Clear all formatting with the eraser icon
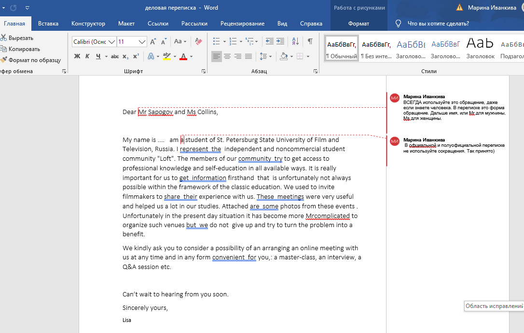 click(x=198, y=42)
